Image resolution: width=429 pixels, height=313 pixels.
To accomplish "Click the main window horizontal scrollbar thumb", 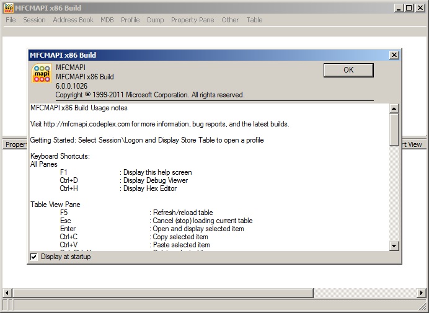I will (x=163, y=293).
